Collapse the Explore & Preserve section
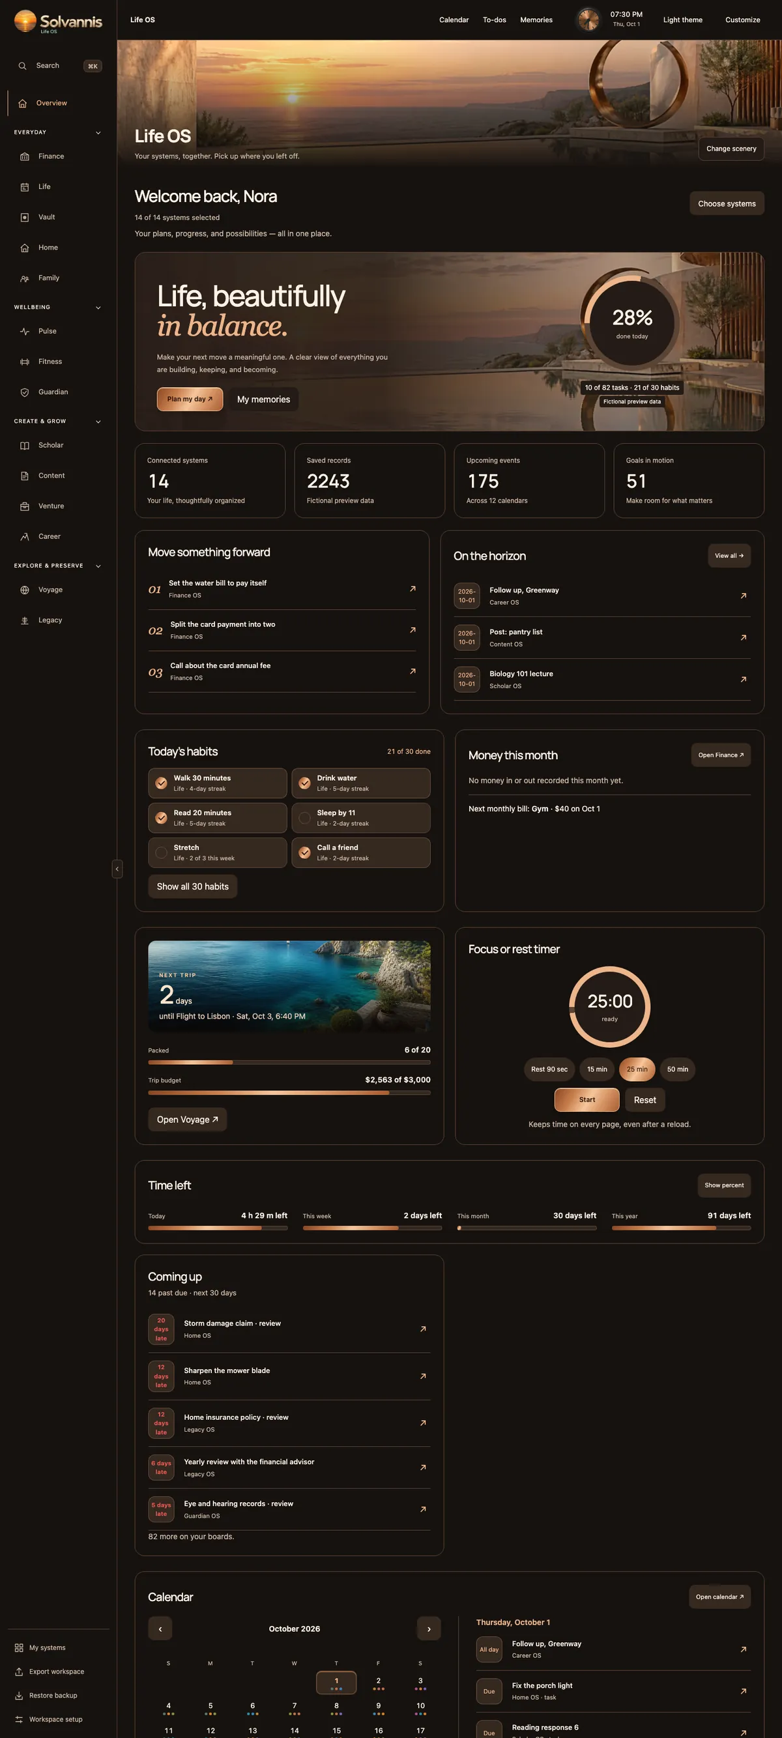Viewport: 782px width, 1738px height. (x=98, y=566)
